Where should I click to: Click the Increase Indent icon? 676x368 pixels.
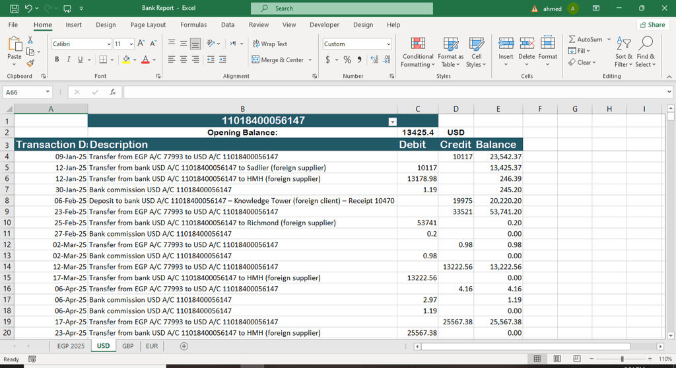[x=222, y=59]
